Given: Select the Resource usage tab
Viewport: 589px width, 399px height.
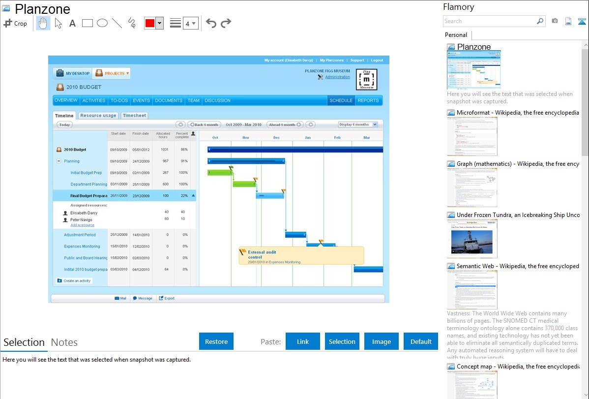Looking at the screenshot, I should (x=98, y=116).
